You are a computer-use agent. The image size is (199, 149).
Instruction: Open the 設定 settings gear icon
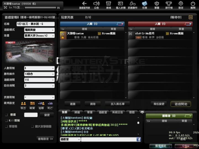[x=181, y=5]
